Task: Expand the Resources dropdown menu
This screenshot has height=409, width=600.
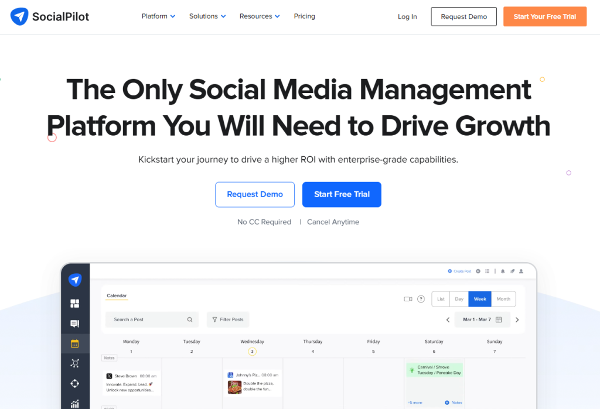Action: pyautogui.click(x=260, y=16)
